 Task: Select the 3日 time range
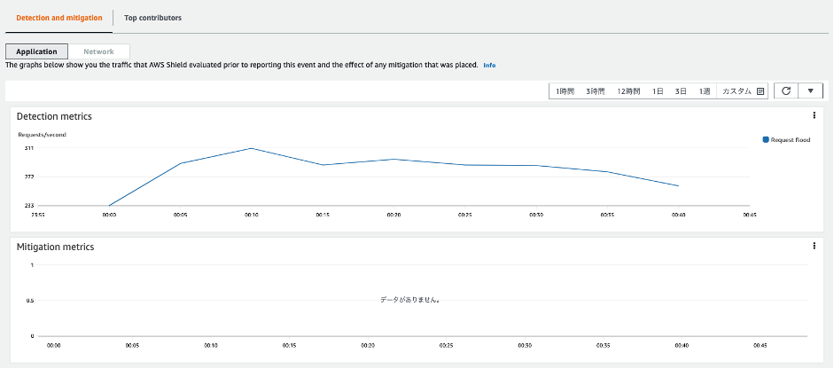681,91
